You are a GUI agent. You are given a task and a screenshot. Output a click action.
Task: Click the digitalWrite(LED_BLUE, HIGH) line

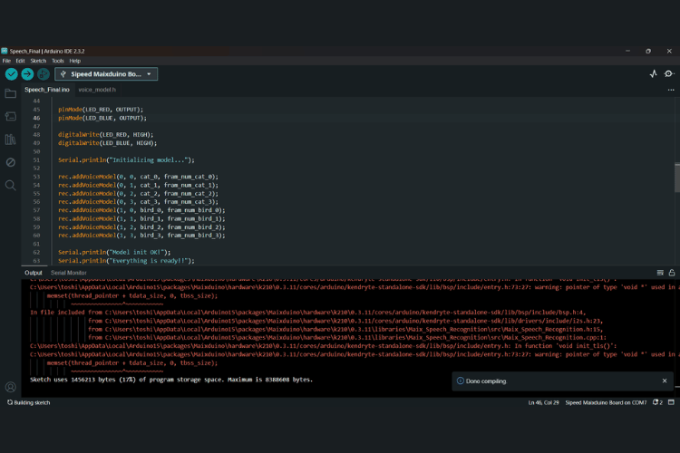pos(108,143)
